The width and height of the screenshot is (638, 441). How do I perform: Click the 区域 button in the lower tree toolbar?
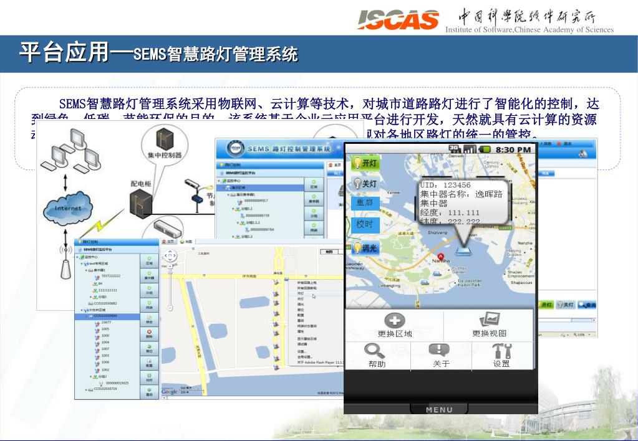click(x=149, y=260)
